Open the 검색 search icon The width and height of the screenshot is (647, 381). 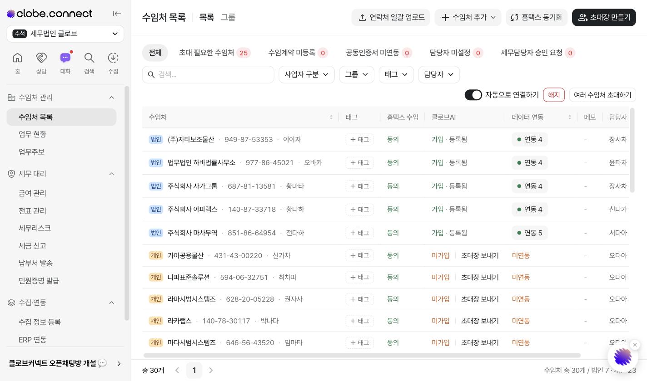[90, 63]
